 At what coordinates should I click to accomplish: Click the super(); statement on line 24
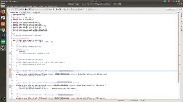[x=22, y=52]
